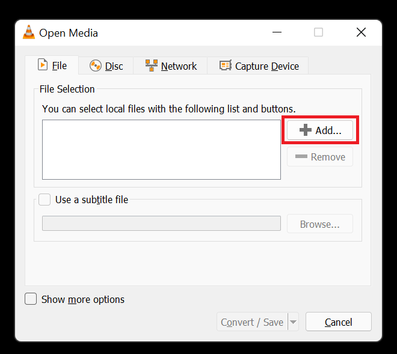Click the play-file icon on File tab
This screenshot has height=354, width=397.
43,65
